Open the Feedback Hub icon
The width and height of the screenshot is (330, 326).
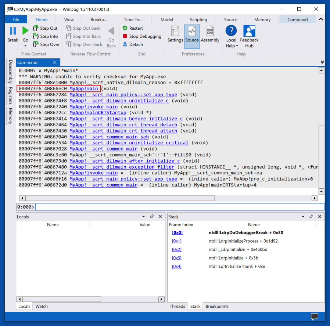click(249, 31)
